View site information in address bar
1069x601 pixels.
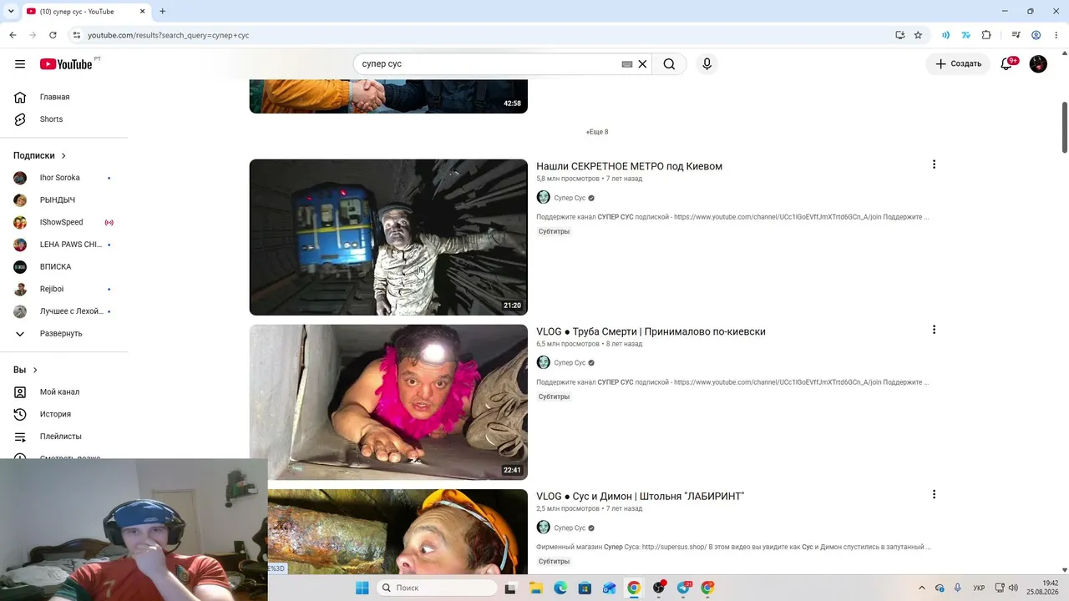[x=76, y=35]
